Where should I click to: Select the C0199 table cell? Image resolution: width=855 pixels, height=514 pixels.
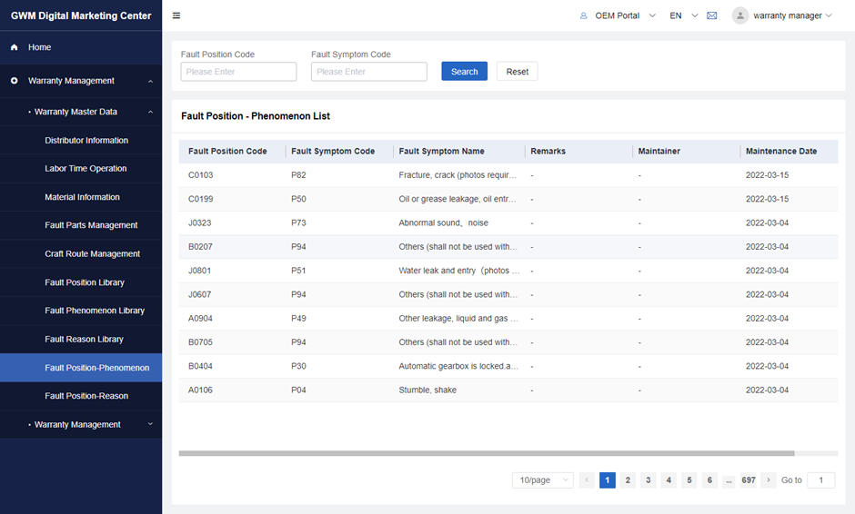coord(201,199)
